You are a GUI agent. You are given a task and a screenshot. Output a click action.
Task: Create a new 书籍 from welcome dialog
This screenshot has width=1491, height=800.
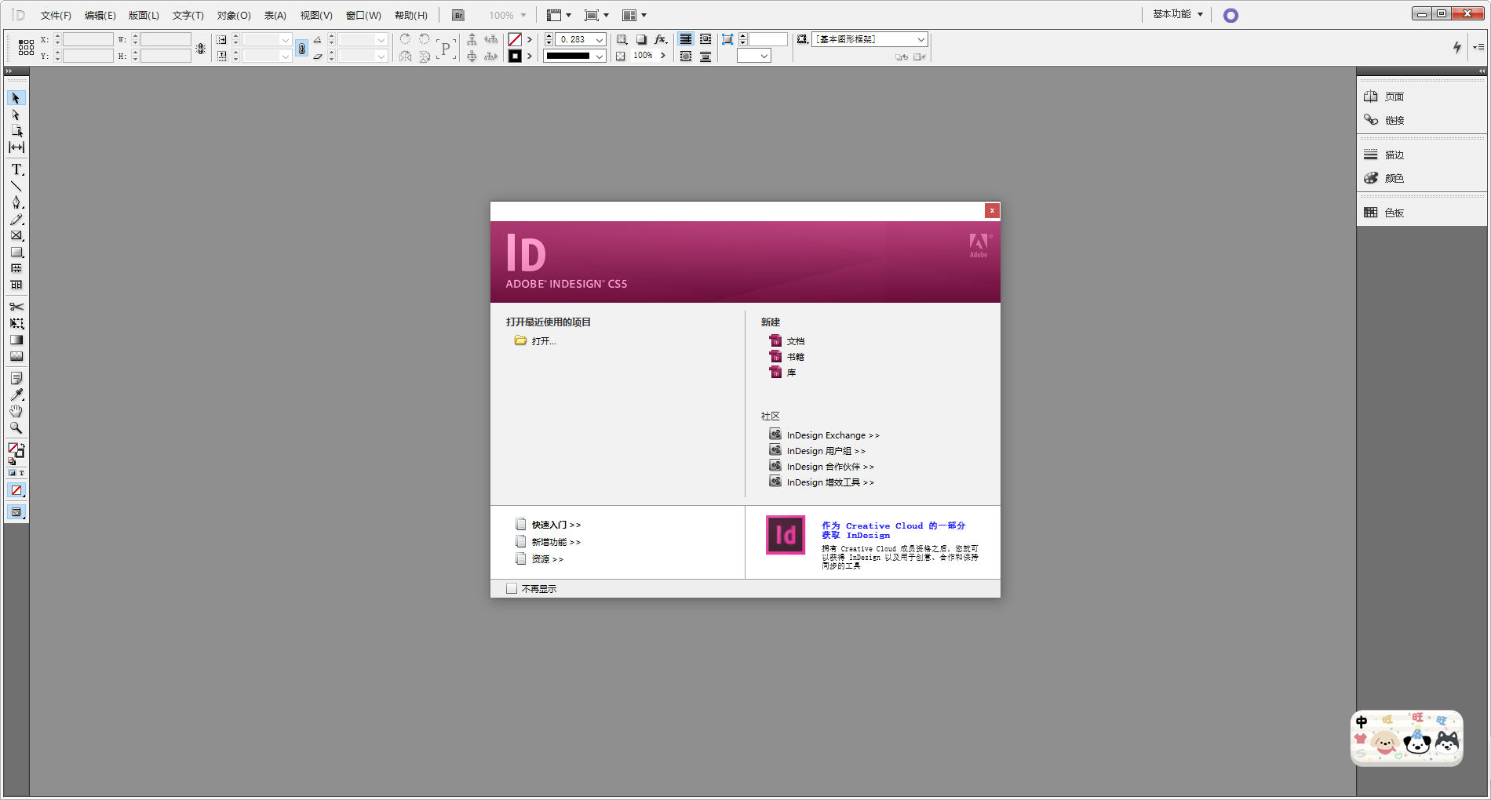click(x=796, y=357)
